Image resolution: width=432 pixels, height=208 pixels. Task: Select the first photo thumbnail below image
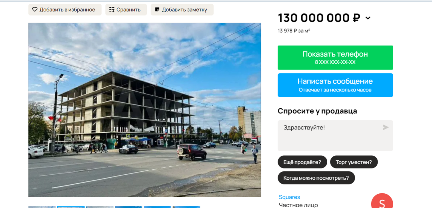42,207
